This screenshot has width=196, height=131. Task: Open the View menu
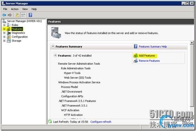point(25,9)
